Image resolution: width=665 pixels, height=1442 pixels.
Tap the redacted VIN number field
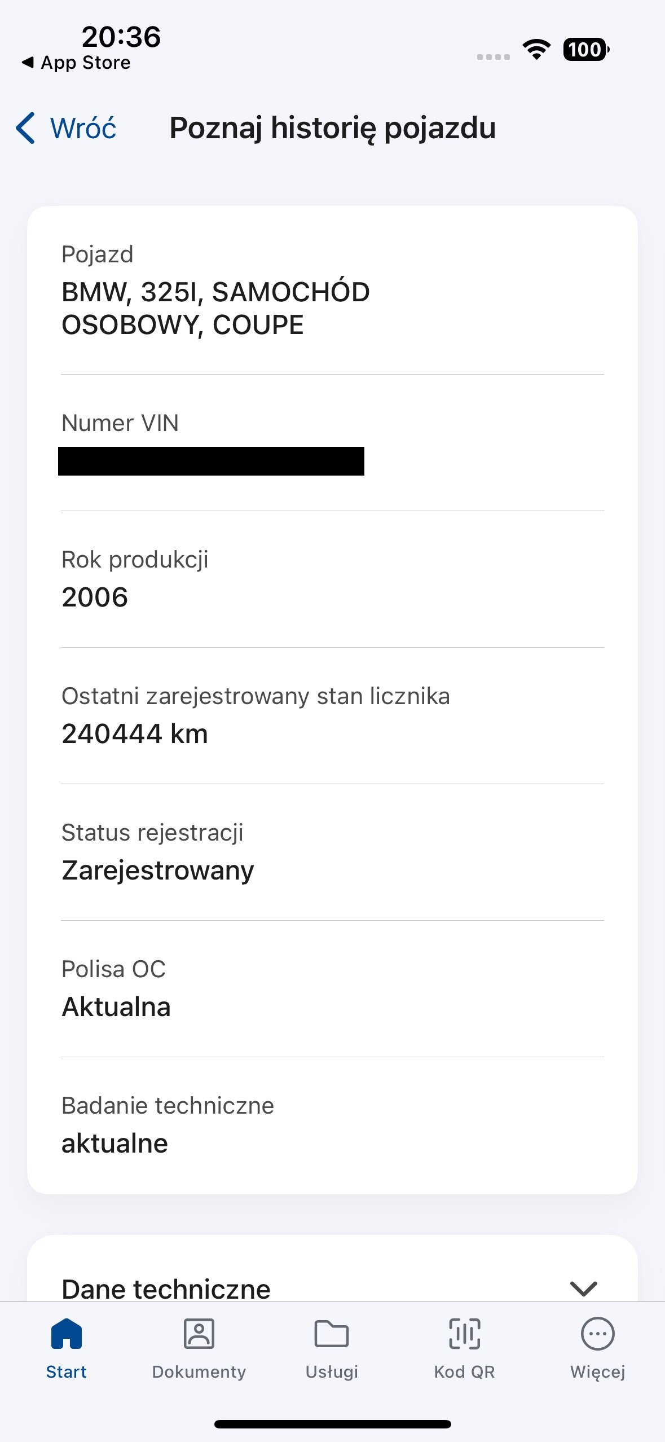click(211, 461)
